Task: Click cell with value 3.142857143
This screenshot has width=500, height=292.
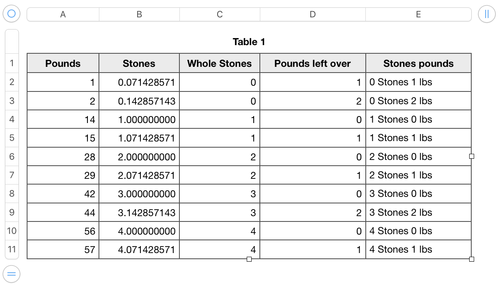Action: [x=139, y=213]
